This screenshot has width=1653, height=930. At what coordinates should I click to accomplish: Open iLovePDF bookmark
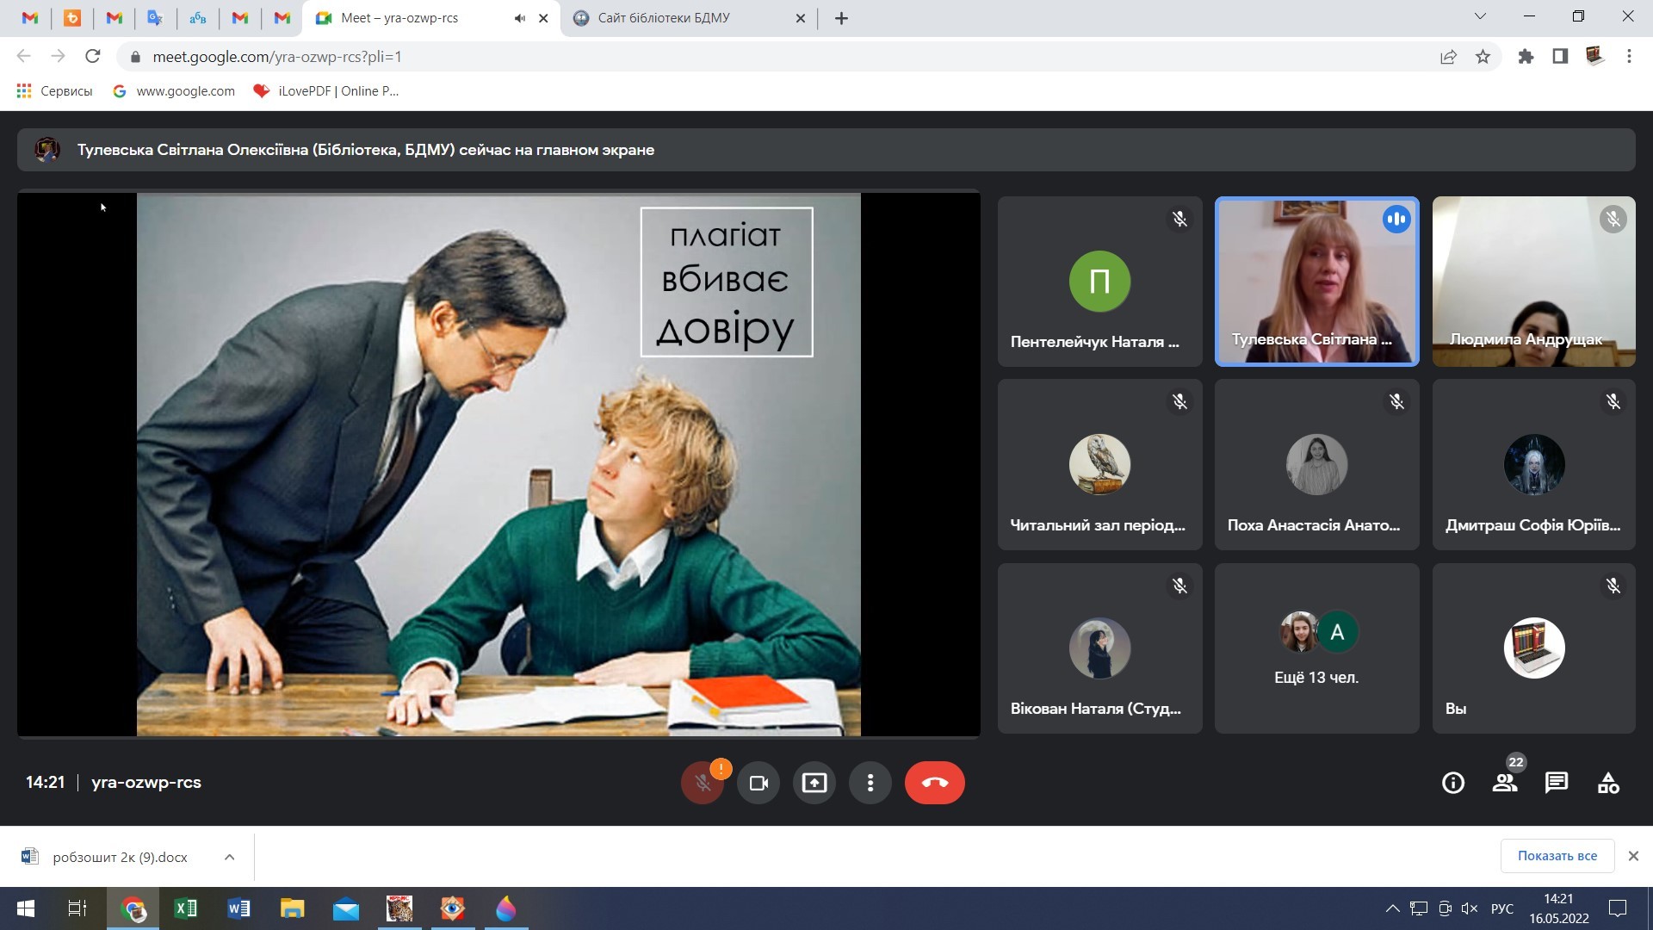pos(326,91)
